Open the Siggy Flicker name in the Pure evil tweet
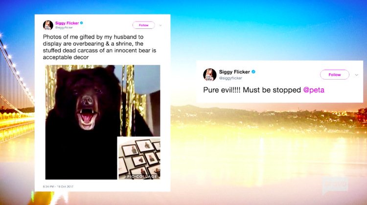367x205 pixels. pos(234,72)
